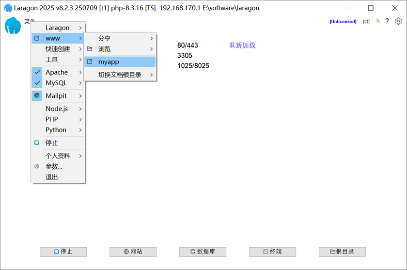Toggle the Apache checkmark

(37, 72)
